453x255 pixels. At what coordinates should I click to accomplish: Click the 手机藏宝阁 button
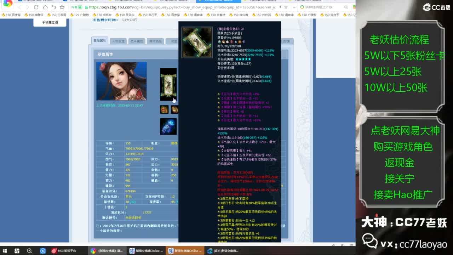50,22
